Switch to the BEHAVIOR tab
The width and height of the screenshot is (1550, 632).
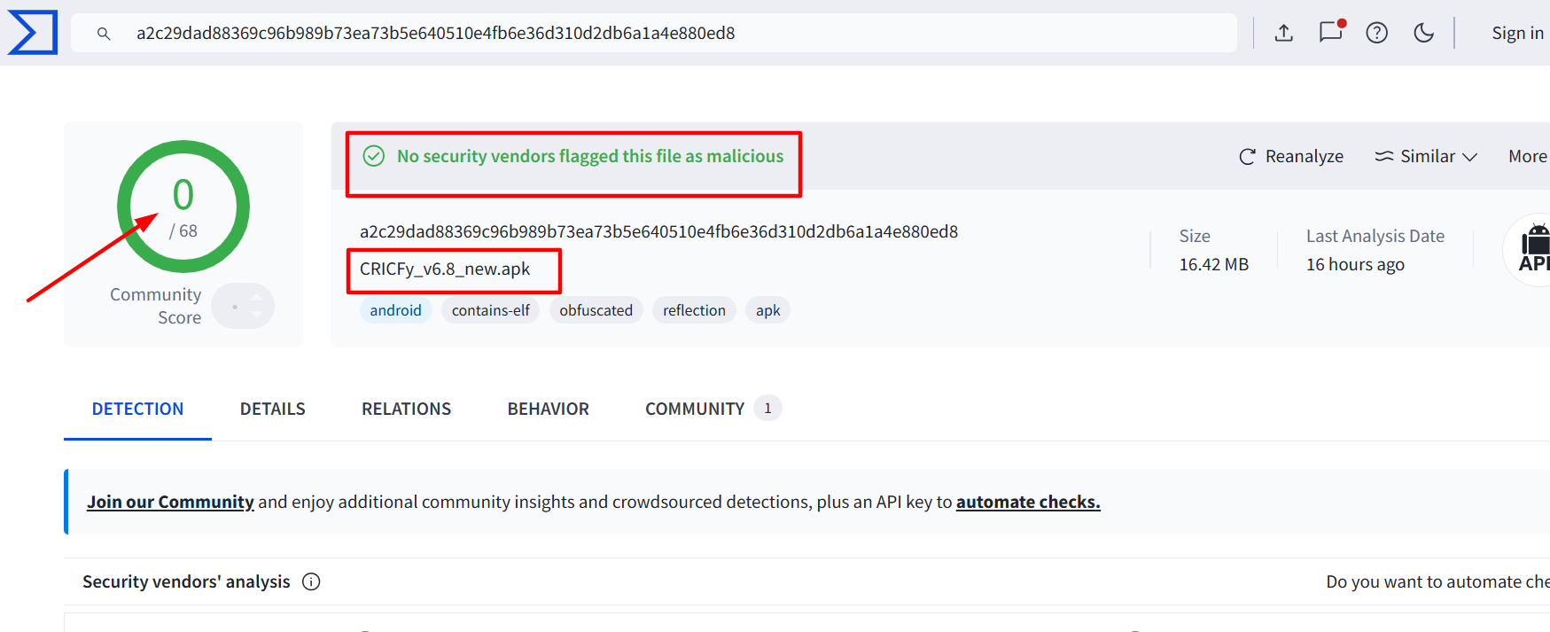(548, 409)
